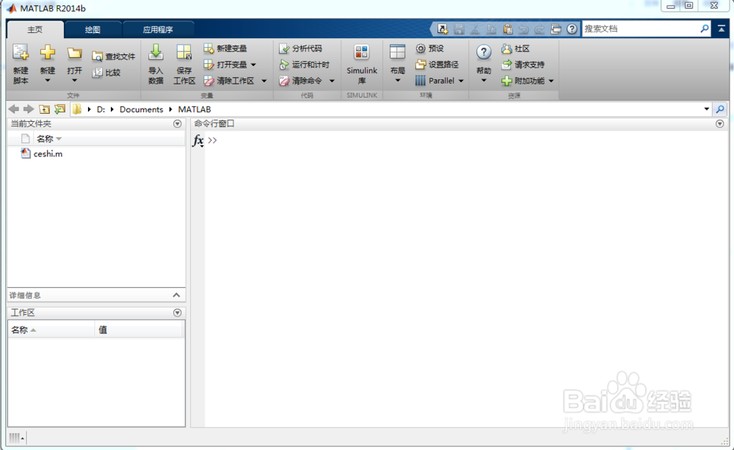The width and height of the screenshot is (734, 450).
Task: Expand the Parallel dropdown arrow
Action: coord(461,81)
